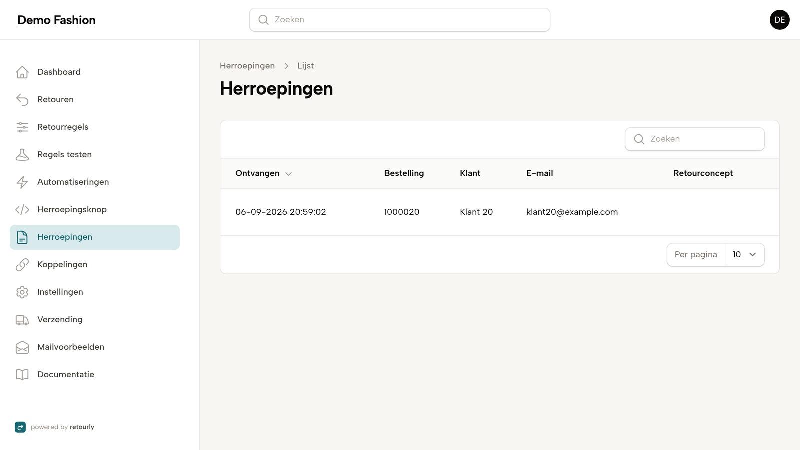Go to Verzending page
Image resolution: width=800 pixels, height=450 pixels.
tap(95, 320)
